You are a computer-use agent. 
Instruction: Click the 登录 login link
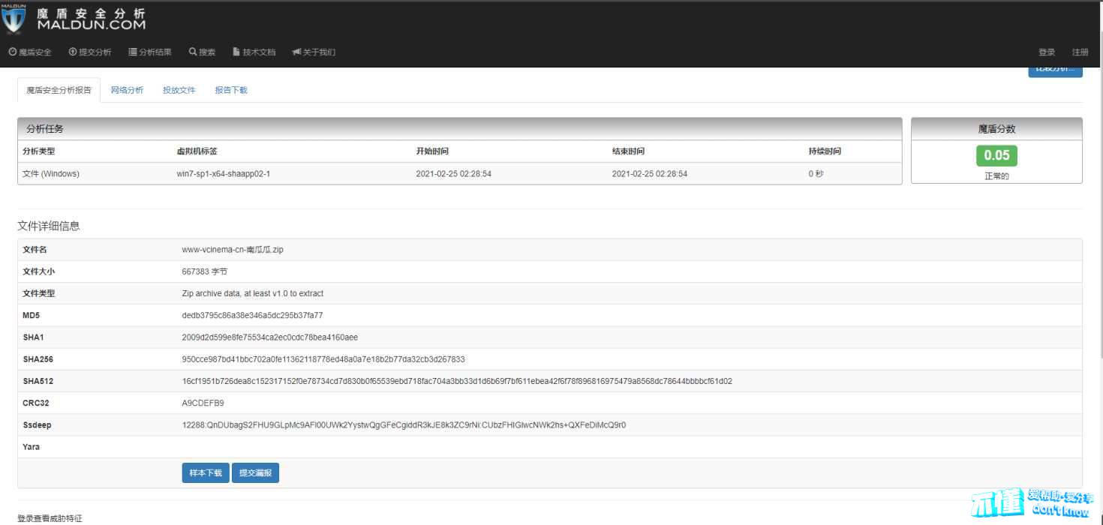tap(1046, 52)
